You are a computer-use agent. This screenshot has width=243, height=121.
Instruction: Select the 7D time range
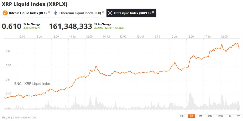pos(192,116)
